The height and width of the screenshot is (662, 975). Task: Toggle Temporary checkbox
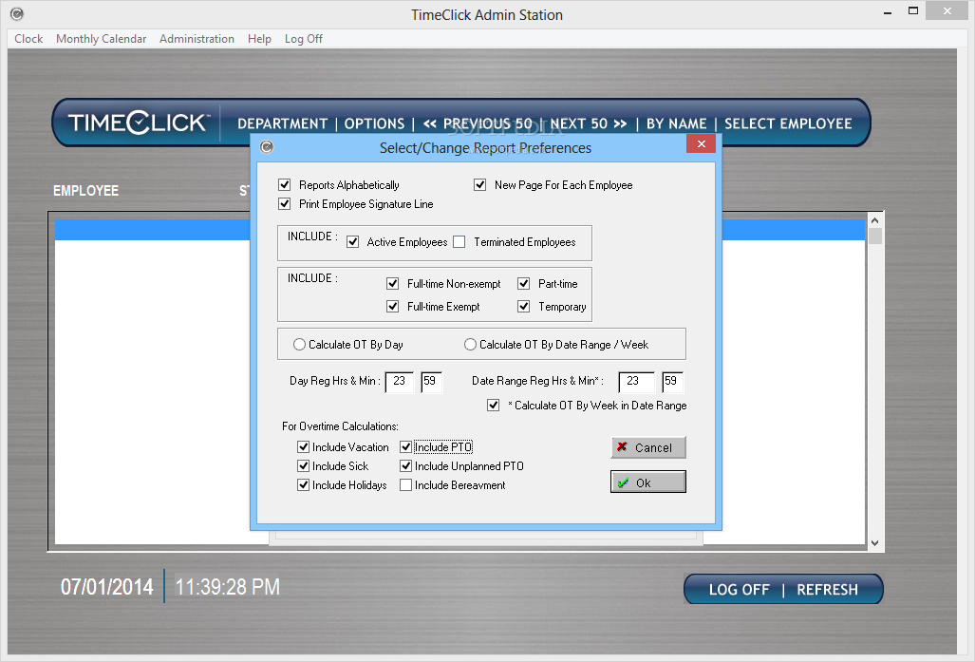point(523,307)
